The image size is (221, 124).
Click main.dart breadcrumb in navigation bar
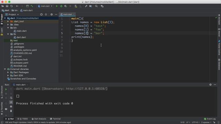click(x=27, y=10)
